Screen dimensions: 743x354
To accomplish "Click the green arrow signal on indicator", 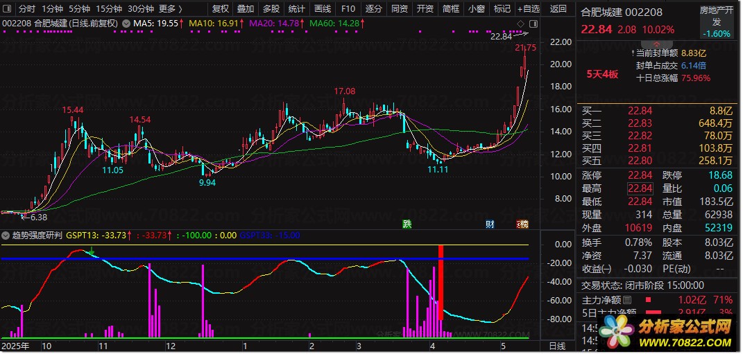I will [x=92, y=250].
